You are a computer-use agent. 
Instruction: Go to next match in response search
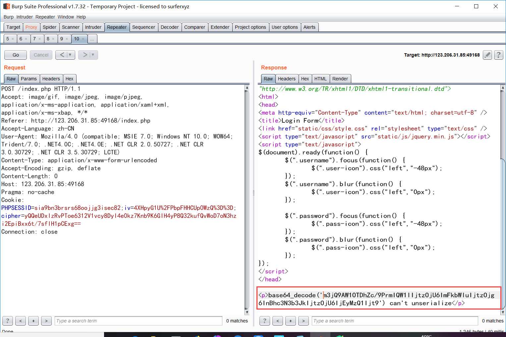tap(304, 321)
